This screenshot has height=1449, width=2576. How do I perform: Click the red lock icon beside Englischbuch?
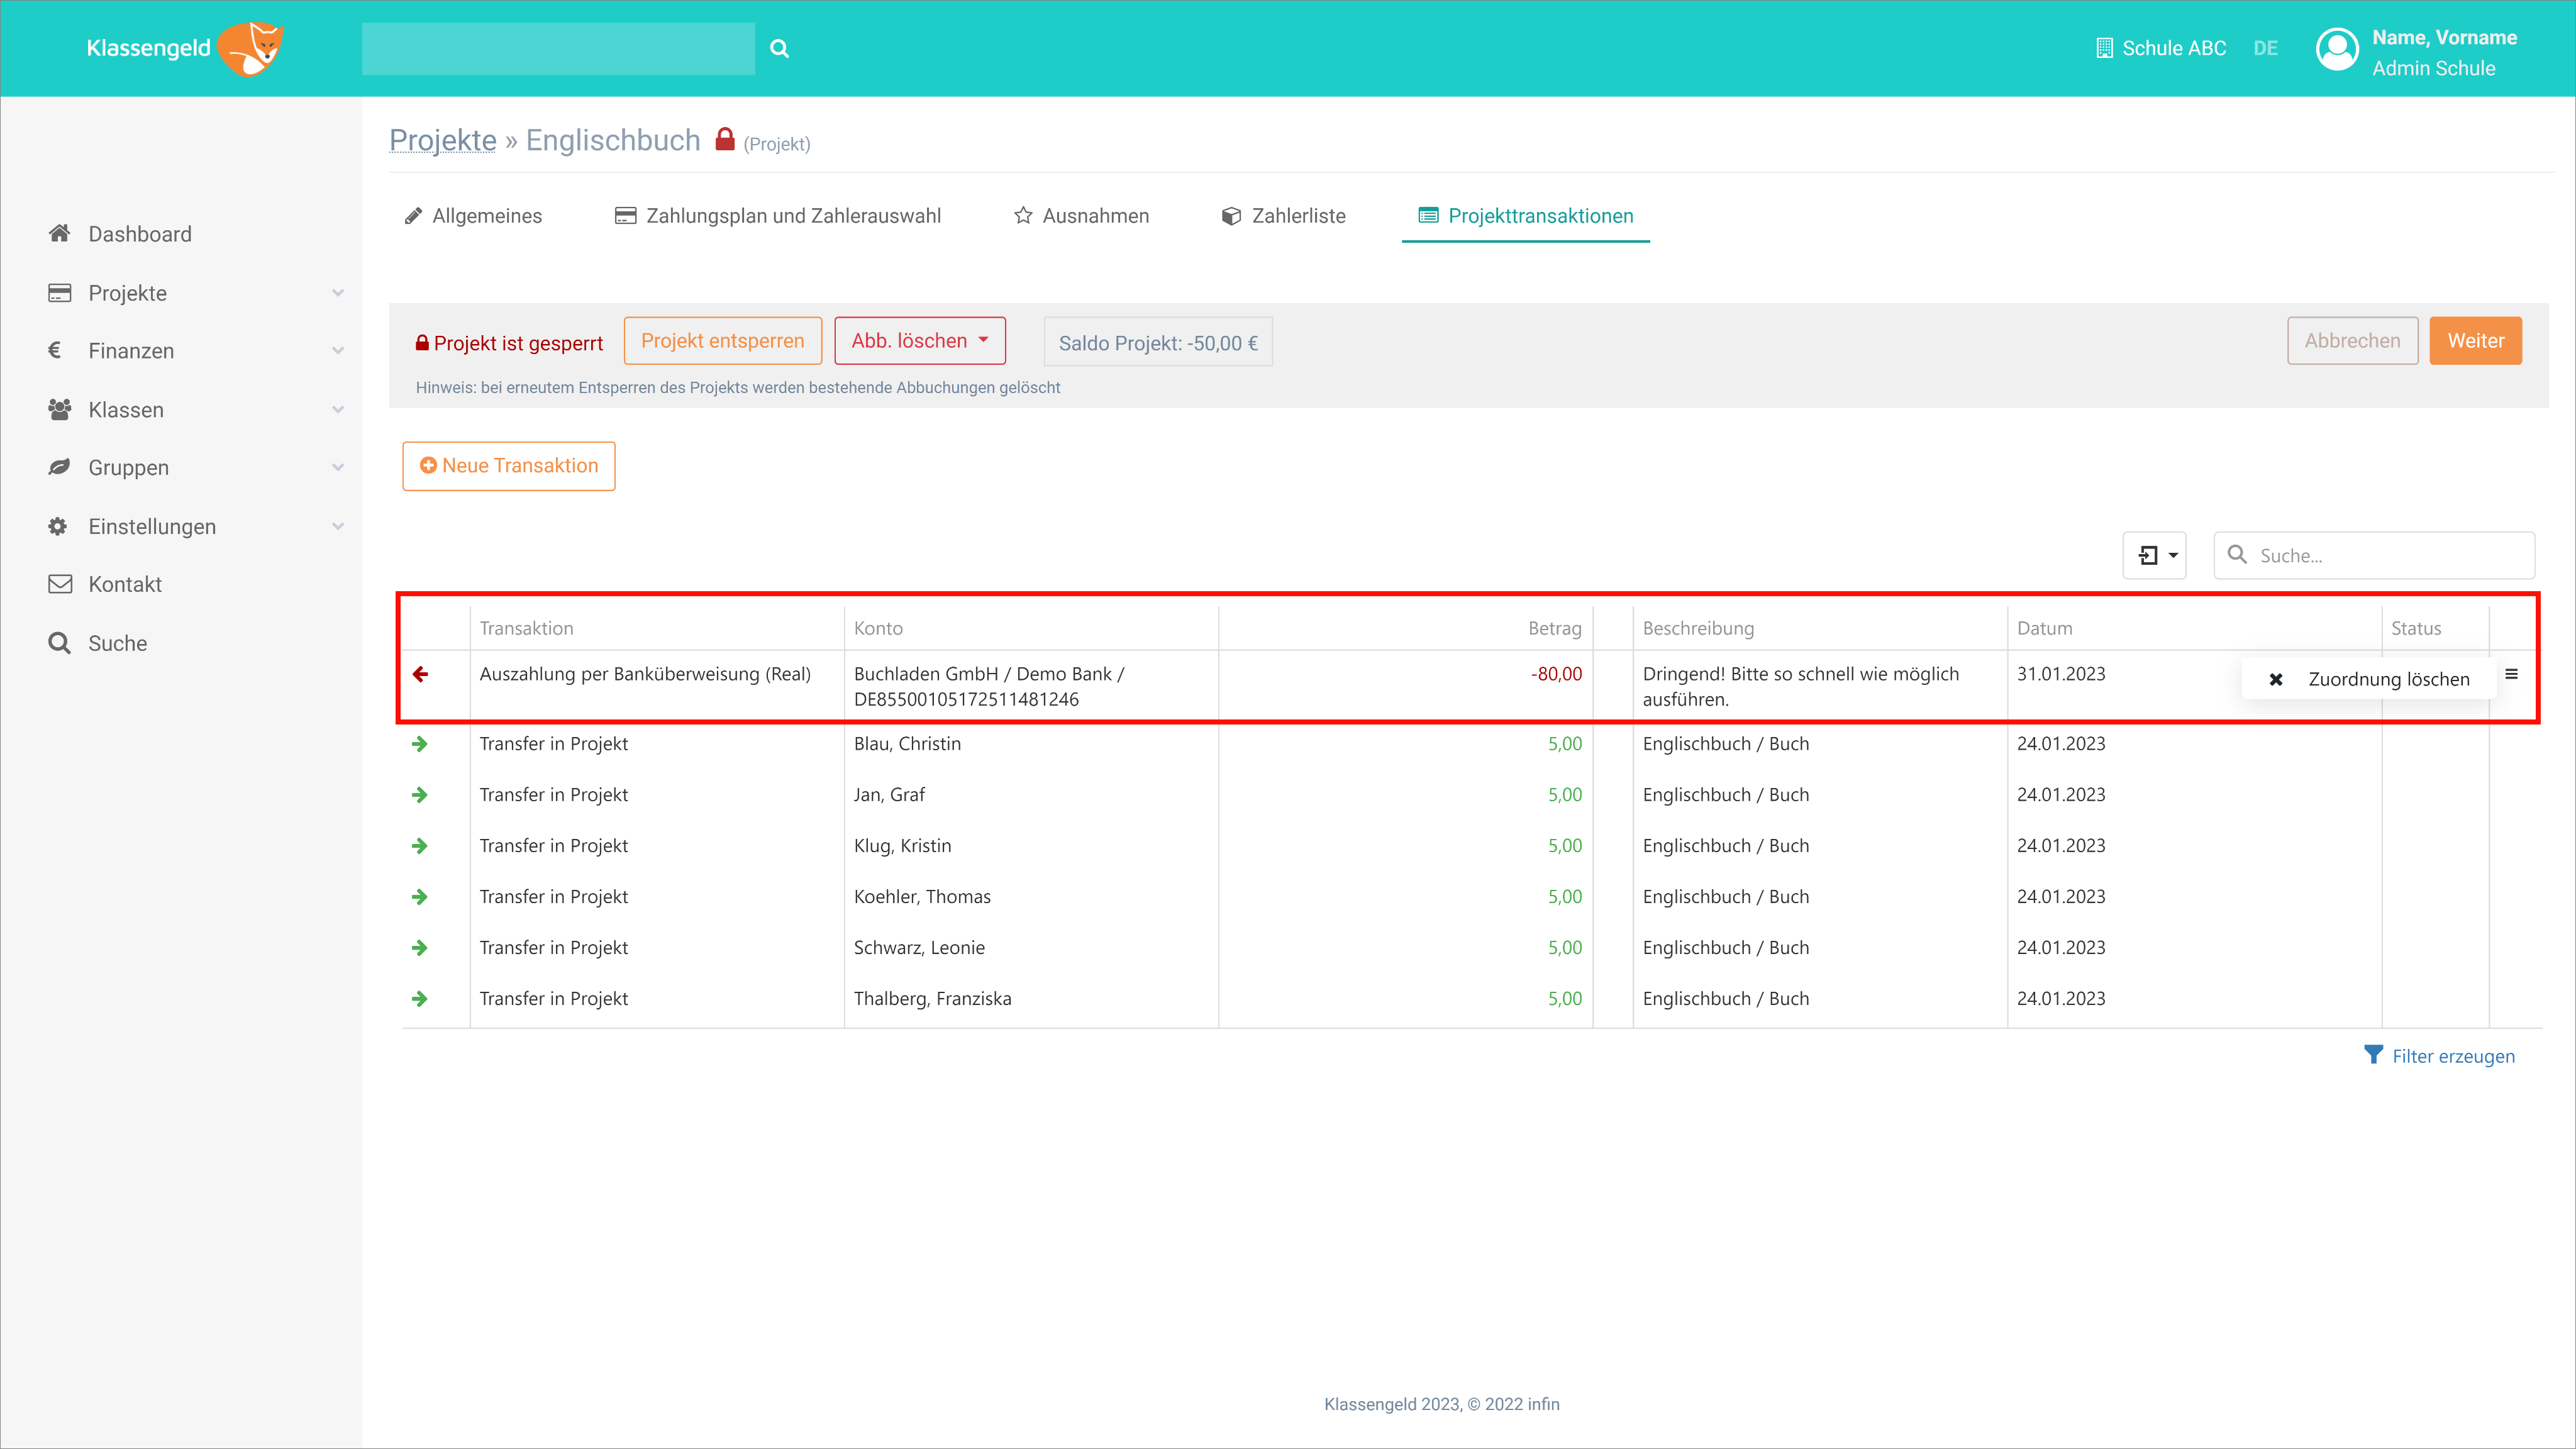pos(725,139)
